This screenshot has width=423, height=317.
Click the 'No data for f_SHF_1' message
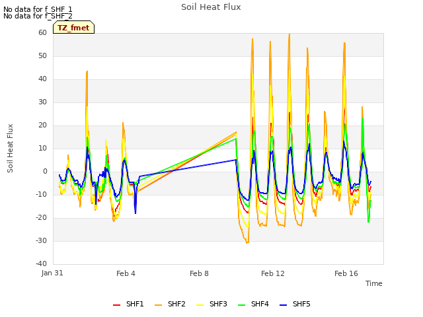tap(38, 9)
